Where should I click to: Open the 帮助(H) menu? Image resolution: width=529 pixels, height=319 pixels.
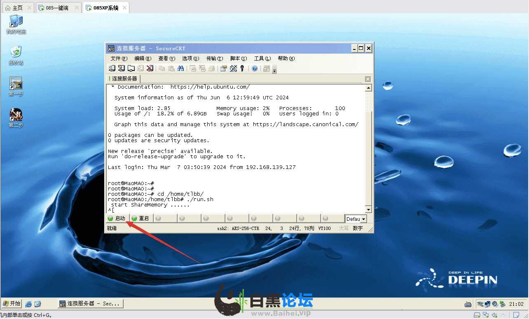286,59
